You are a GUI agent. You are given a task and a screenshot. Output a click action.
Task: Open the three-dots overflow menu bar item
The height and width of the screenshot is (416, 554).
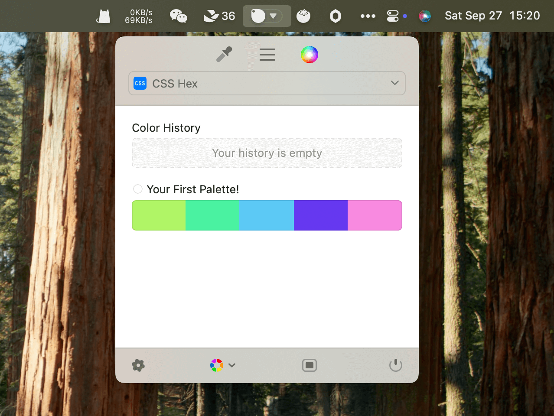[x=368, y=16]
